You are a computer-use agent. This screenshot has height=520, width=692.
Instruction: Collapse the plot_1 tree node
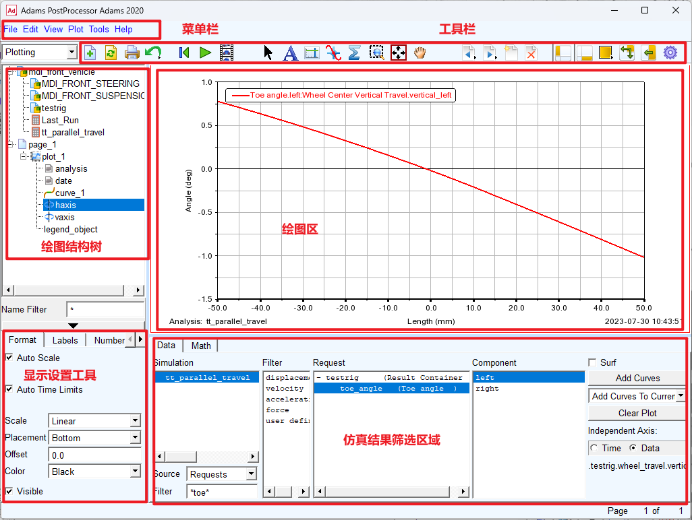23,156
